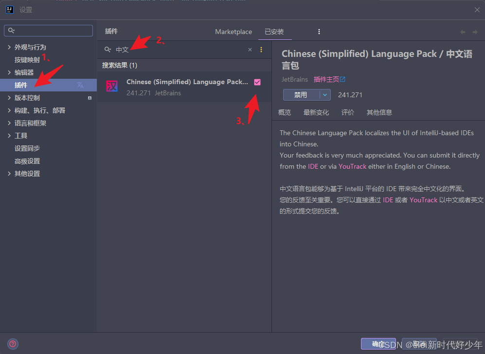Expand the 语言和框架 tree node
This screenshot has width=485, height=354.
9,123
